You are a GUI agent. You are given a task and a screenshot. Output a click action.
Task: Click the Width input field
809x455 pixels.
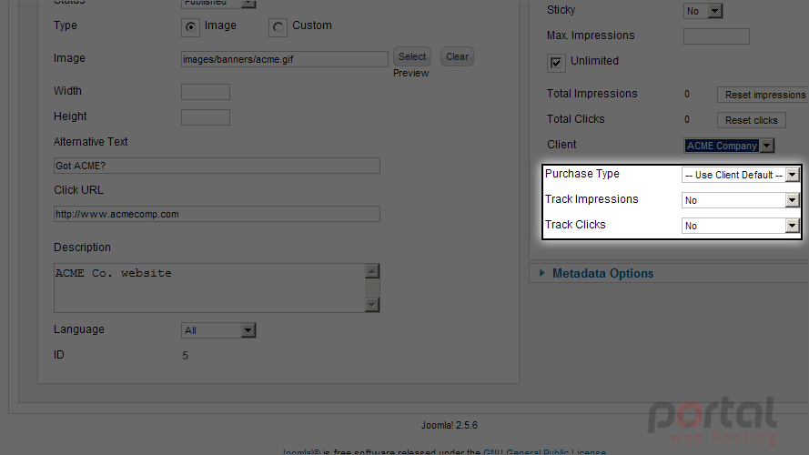(206, 92)
